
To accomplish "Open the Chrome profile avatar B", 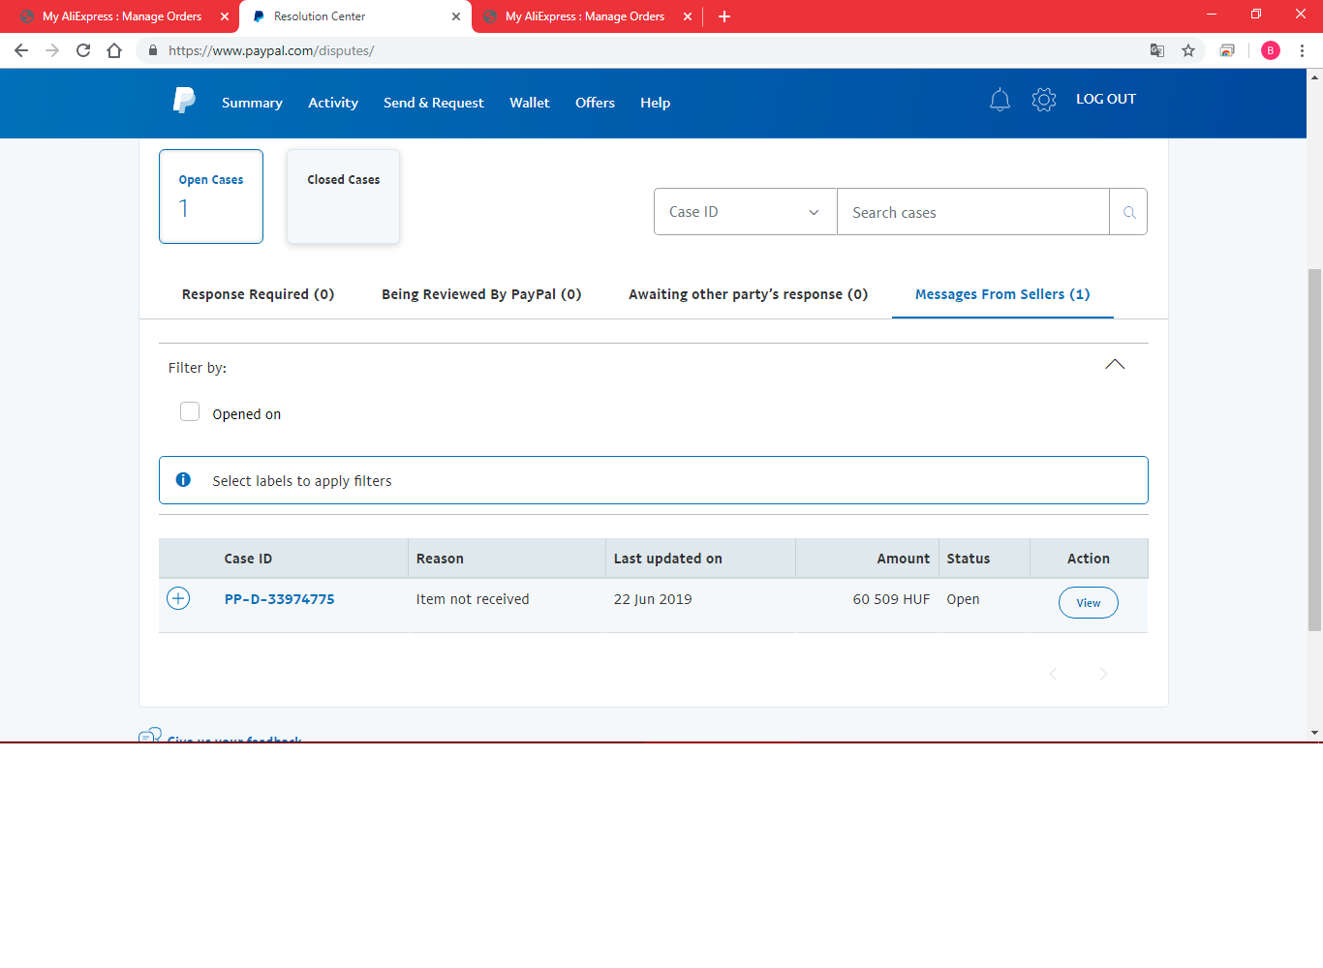I will (x=1271, y=50).
